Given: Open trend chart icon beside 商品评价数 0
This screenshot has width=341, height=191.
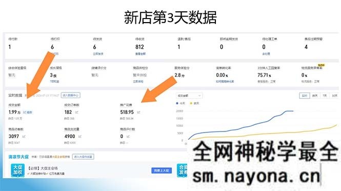Looking at the screenshot, I should (x=128, y=137).
